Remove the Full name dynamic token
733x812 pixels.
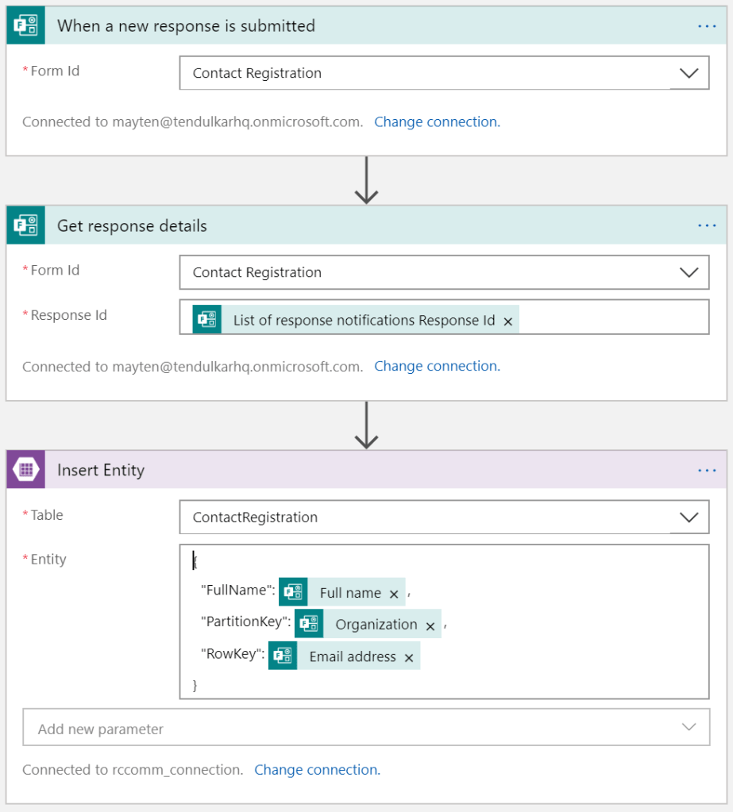394,594
